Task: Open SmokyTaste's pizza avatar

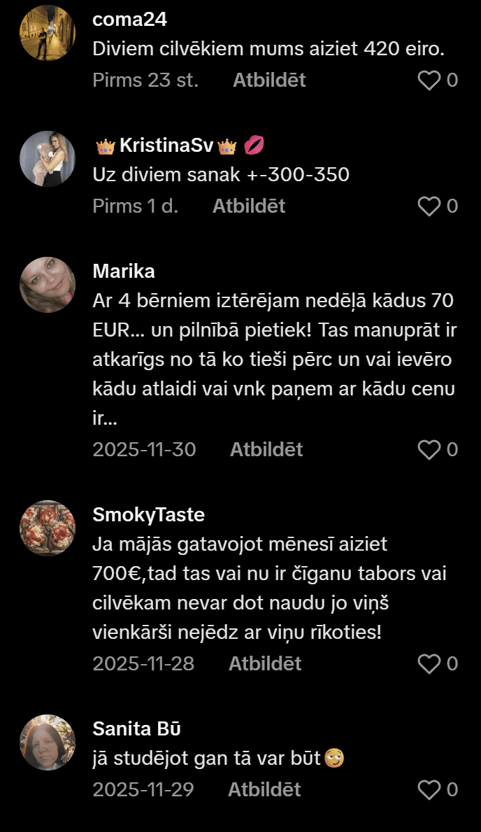Action: [x=48, y=528]
